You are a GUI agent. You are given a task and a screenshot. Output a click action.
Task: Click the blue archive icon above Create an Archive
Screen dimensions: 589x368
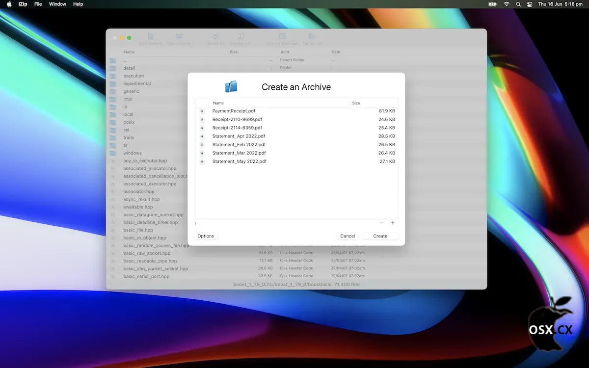coord(231,86)
